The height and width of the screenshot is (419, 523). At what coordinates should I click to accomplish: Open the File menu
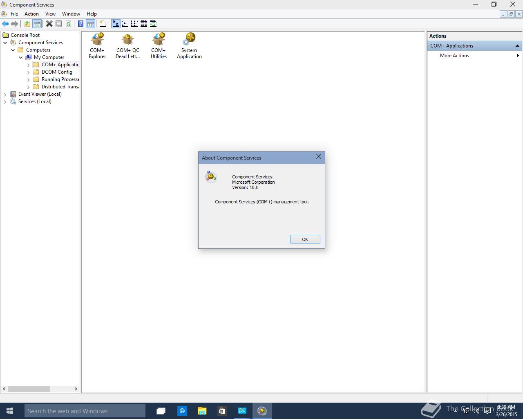pyautogui.click(x=14, y=14)
